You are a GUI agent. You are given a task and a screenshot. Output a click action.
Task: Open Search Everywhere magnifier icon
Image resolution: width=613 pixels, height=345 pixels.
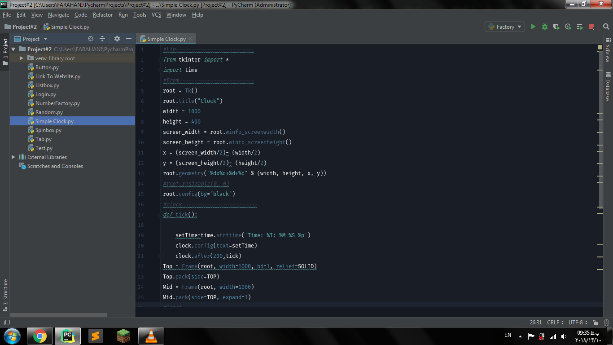606,27
